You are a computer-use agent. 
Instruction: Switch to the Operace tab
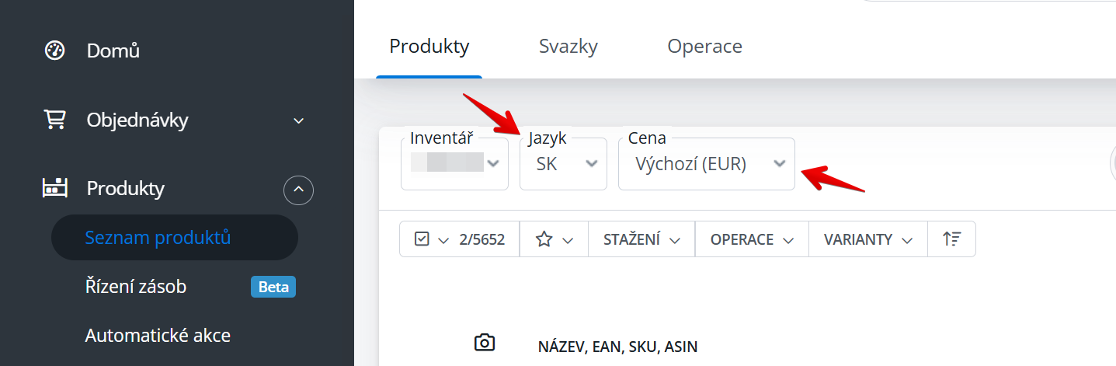[704, 47]
